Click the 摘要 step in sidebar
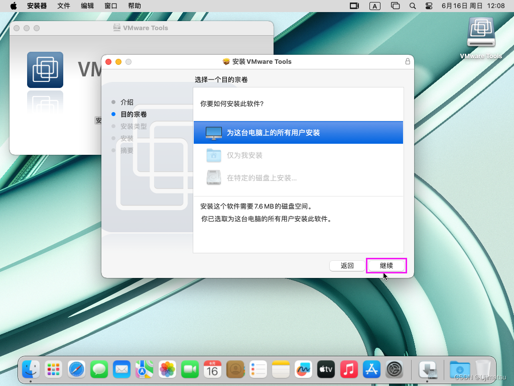The height and width of the screenshot is (386, 514). pos(127,150)
